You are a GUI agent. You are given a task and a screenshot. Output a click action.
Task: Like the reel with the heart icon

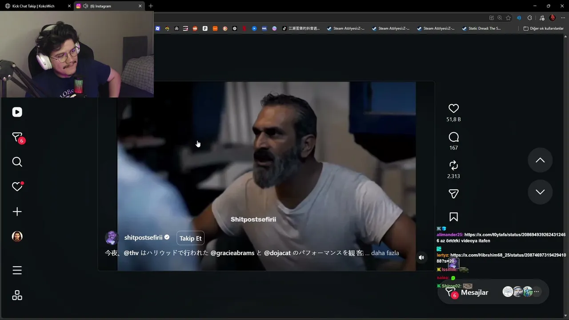tap(453, 108)
